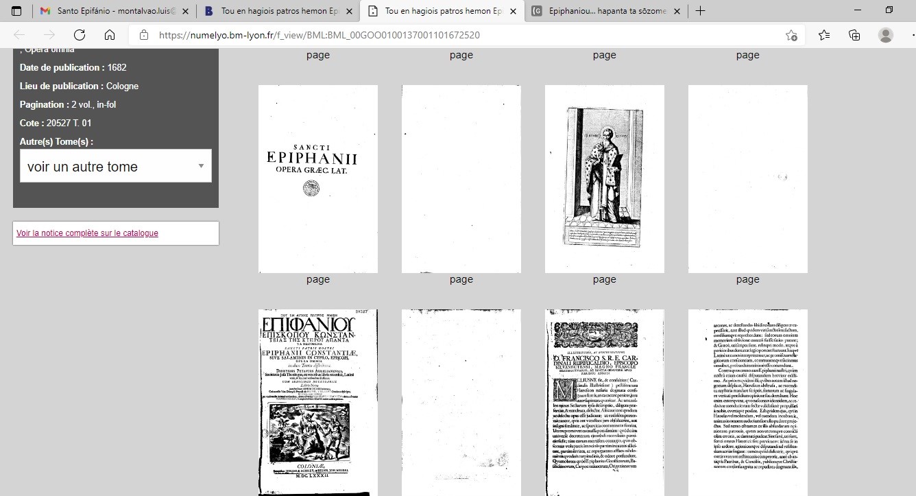Open 'Voir la notice complète sur le catalogue'
Viewport: 916px width, 496px height.
87,233
